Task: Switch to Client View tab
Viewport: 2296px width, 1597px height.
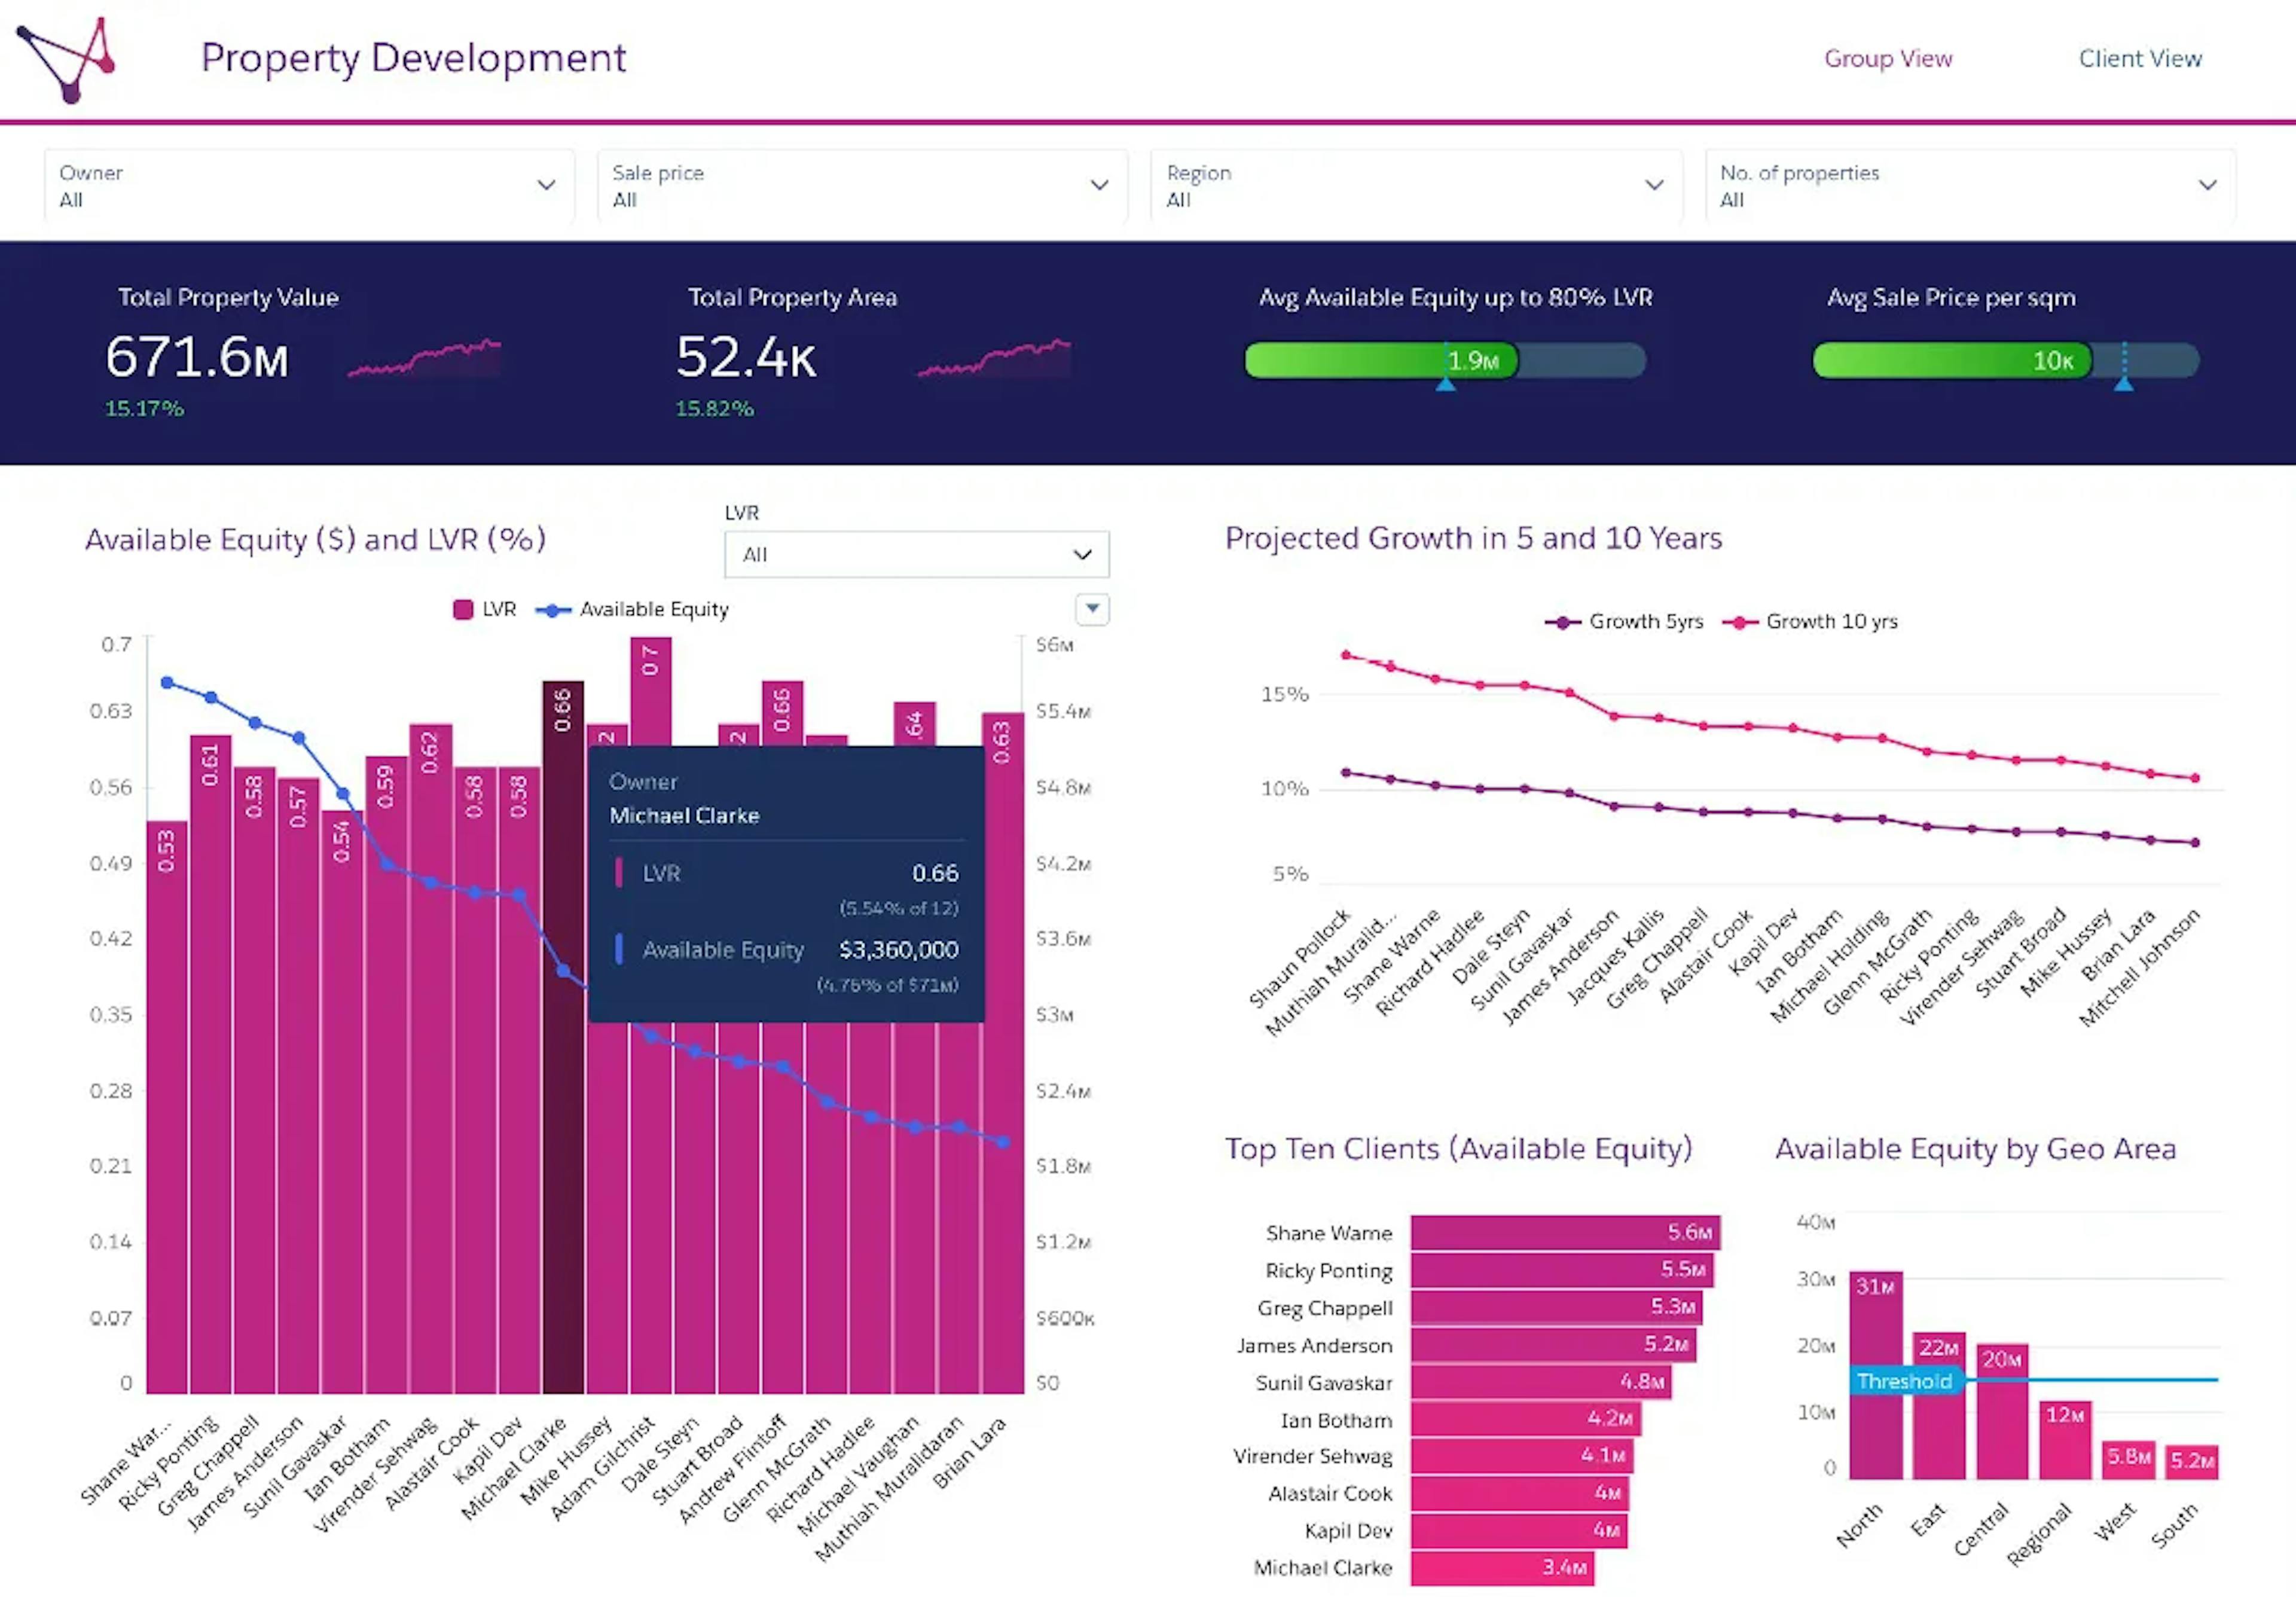Action: tap(2140, 58)
